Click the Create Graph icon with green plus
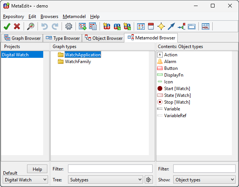Screen dimensions: 239x187 pos(82,26)
